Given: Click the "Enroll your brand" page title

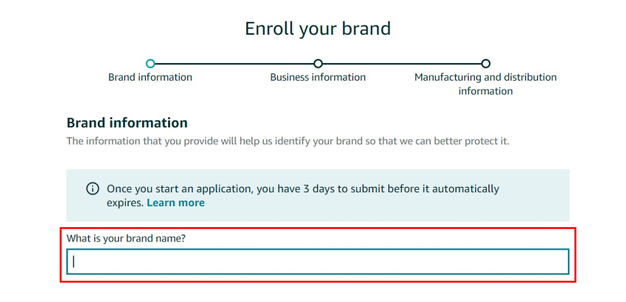Looking at the screenshot, I should click(x=318, y=28).
